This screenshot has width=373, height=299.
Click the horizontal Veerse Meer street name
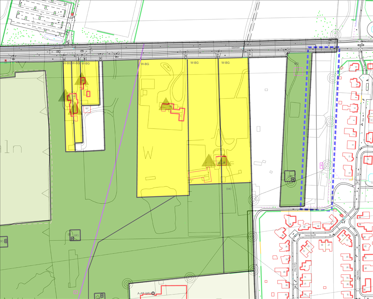click(x=310, y=235)
